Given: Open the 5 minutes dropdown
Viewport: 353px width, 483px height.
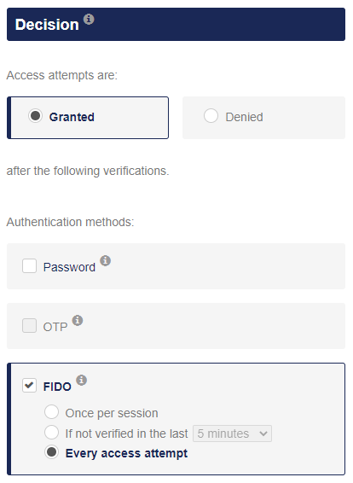Looking at the screenshot, I should 233,434.
